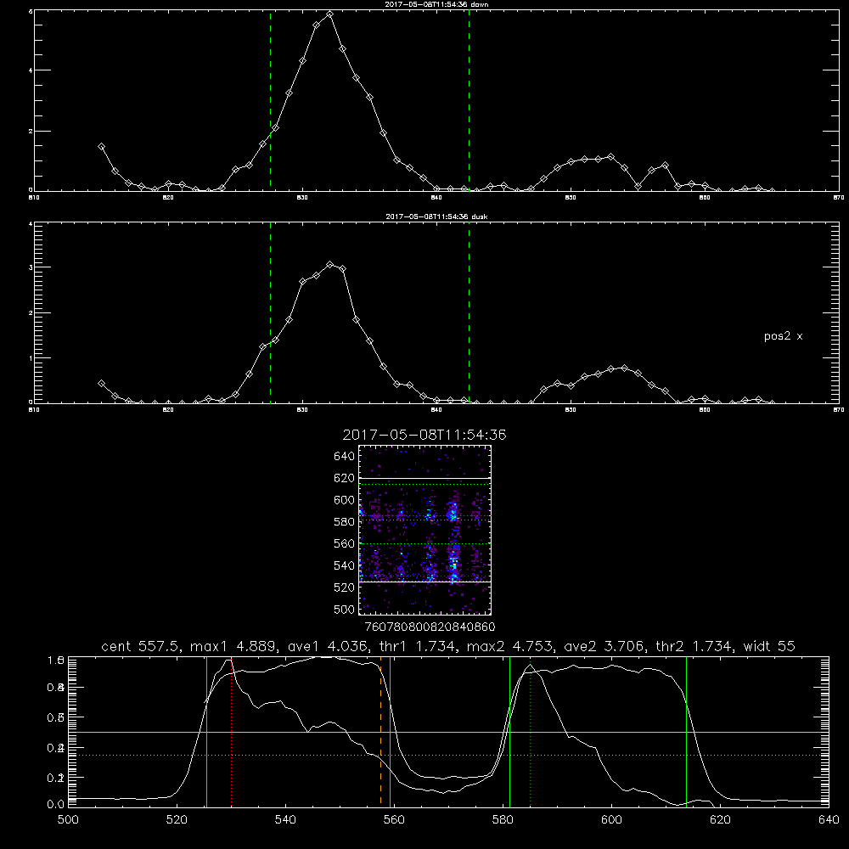
Task: Click the dawn plot x-axis label 830
Action: [x=302, y=198]
